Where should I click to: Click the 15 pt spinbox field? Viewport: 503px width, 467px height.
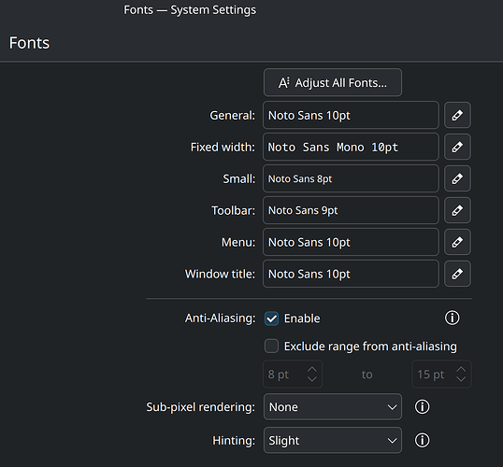coord(441,374)
